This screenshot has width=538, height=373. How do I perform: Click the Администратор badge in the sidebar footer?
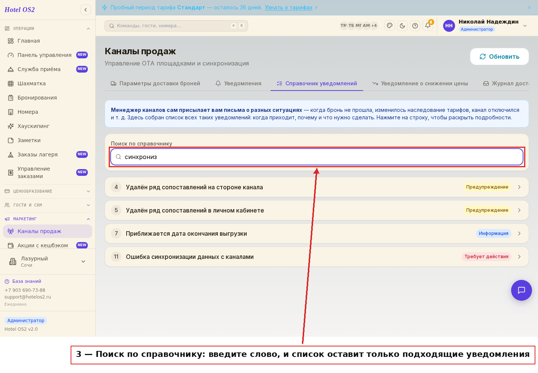coord(26,321)
